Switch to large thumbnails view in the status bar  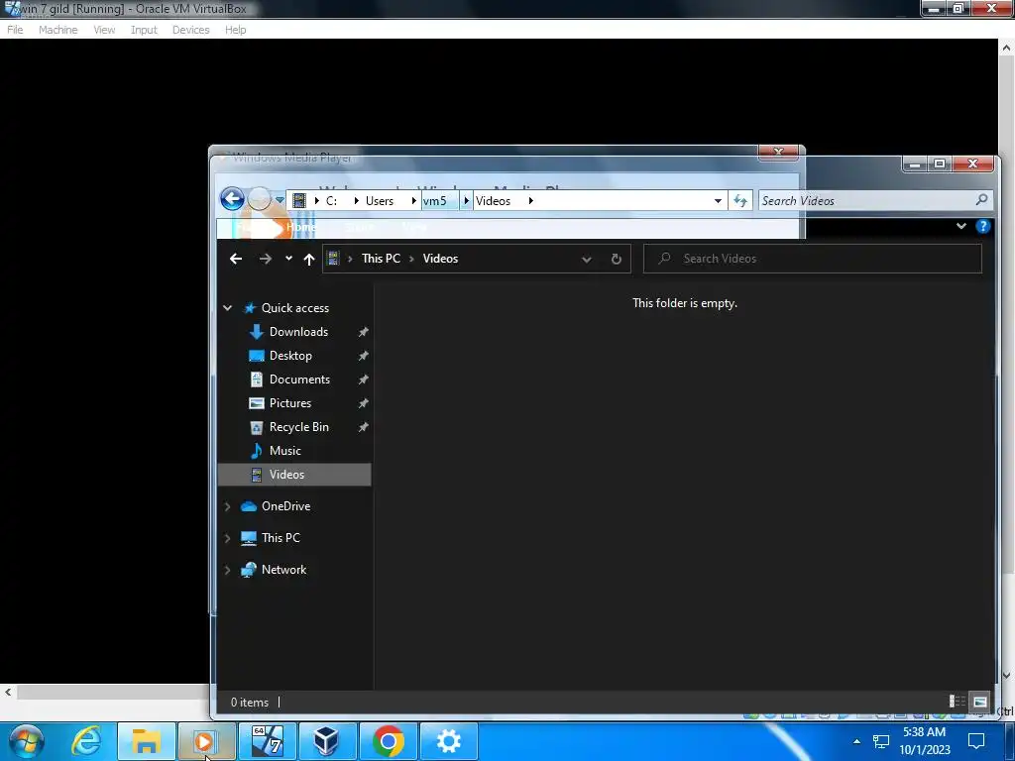point(979,702)
